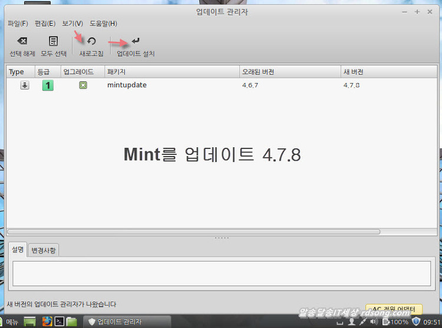Toggle the mintupdate upgrade checkbox
This screenshot has width=442, height=328.
pos(83,85)
